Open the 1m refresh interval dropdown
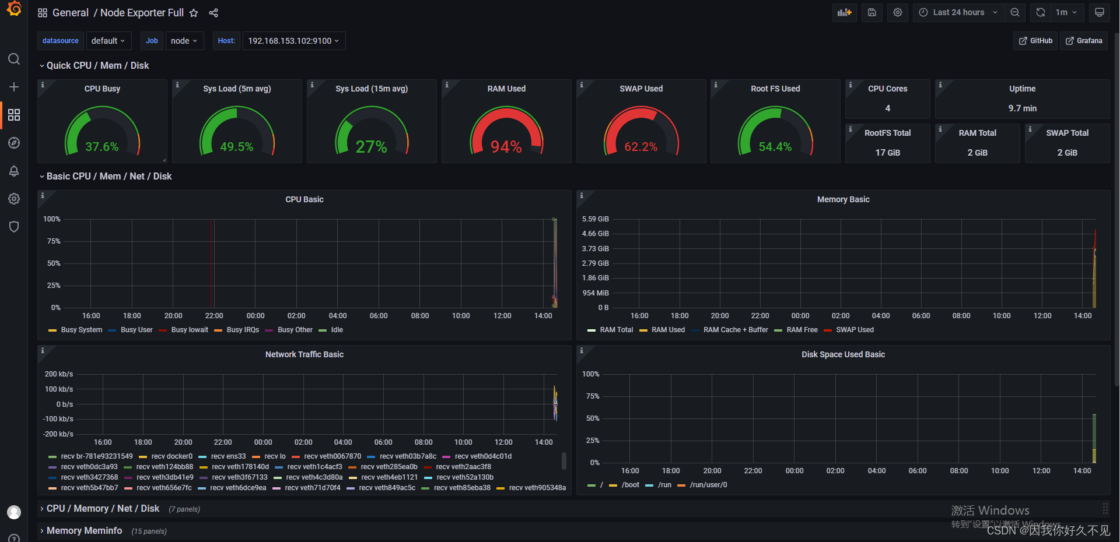This screenshot has width=1120, height=542. [1067, 12]
